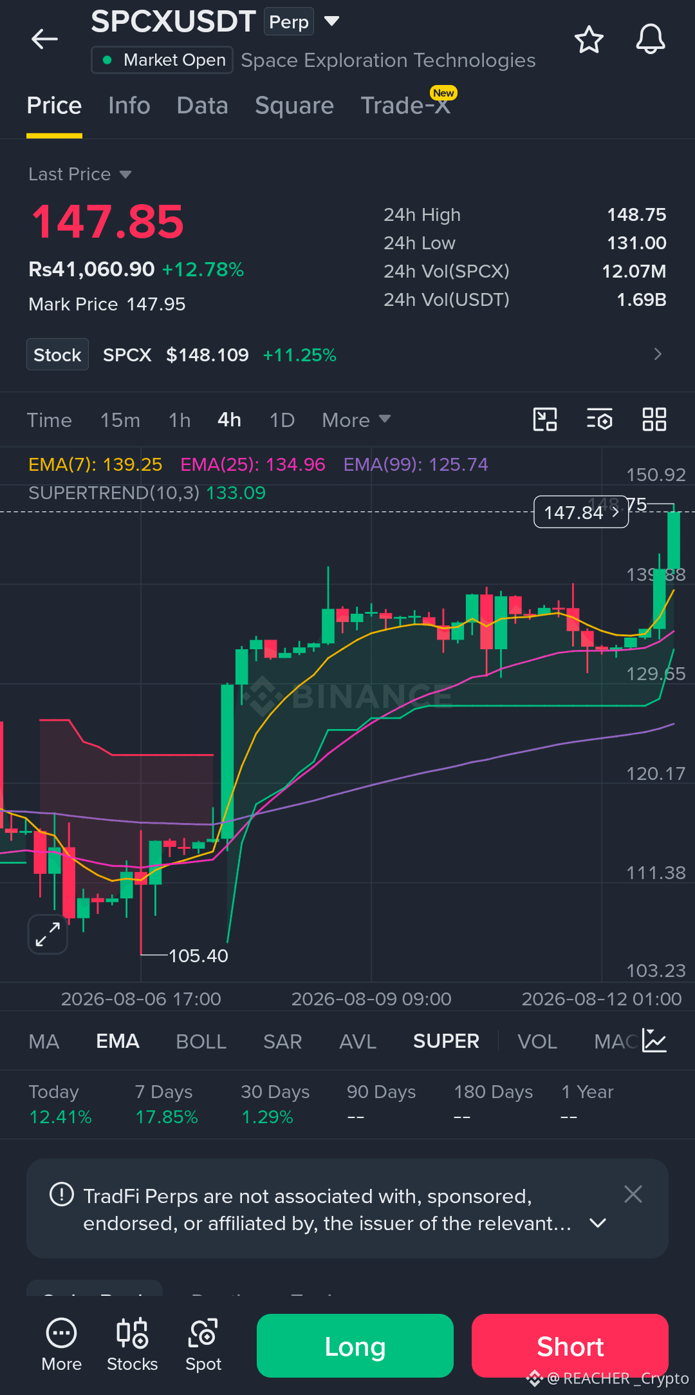Switch to the Data tab
Viewport: 695px width, 1395px height.
(203, 106)
